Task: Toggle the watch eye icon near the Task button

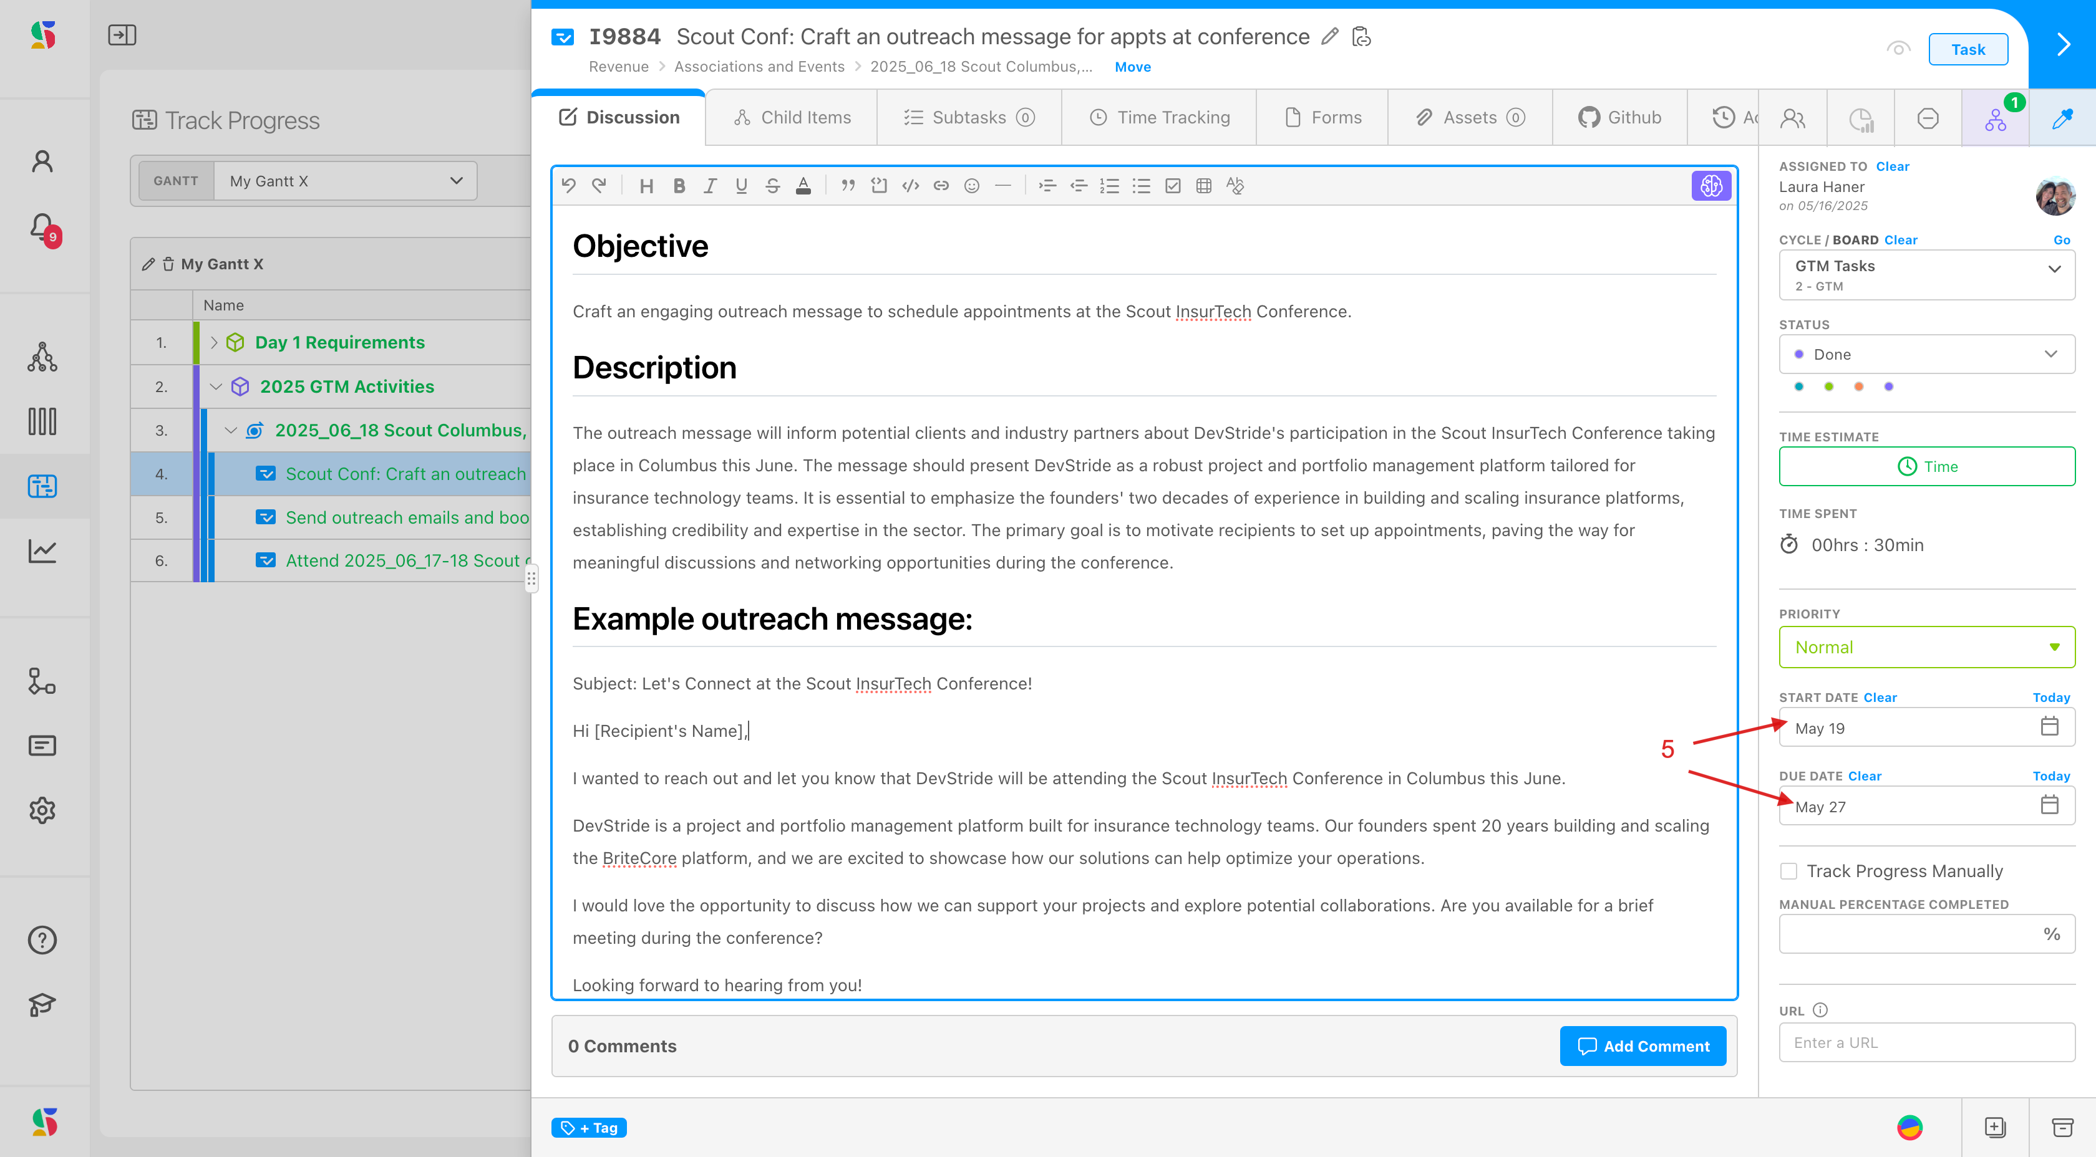Action: [x=1898, y=49]
